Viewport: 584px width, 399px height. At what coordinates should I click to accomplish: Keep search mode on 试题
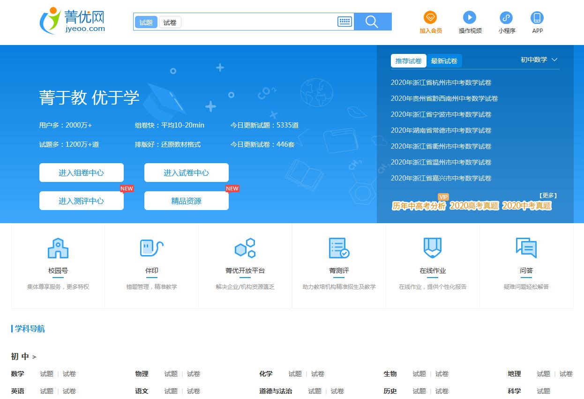click(146, 22)
